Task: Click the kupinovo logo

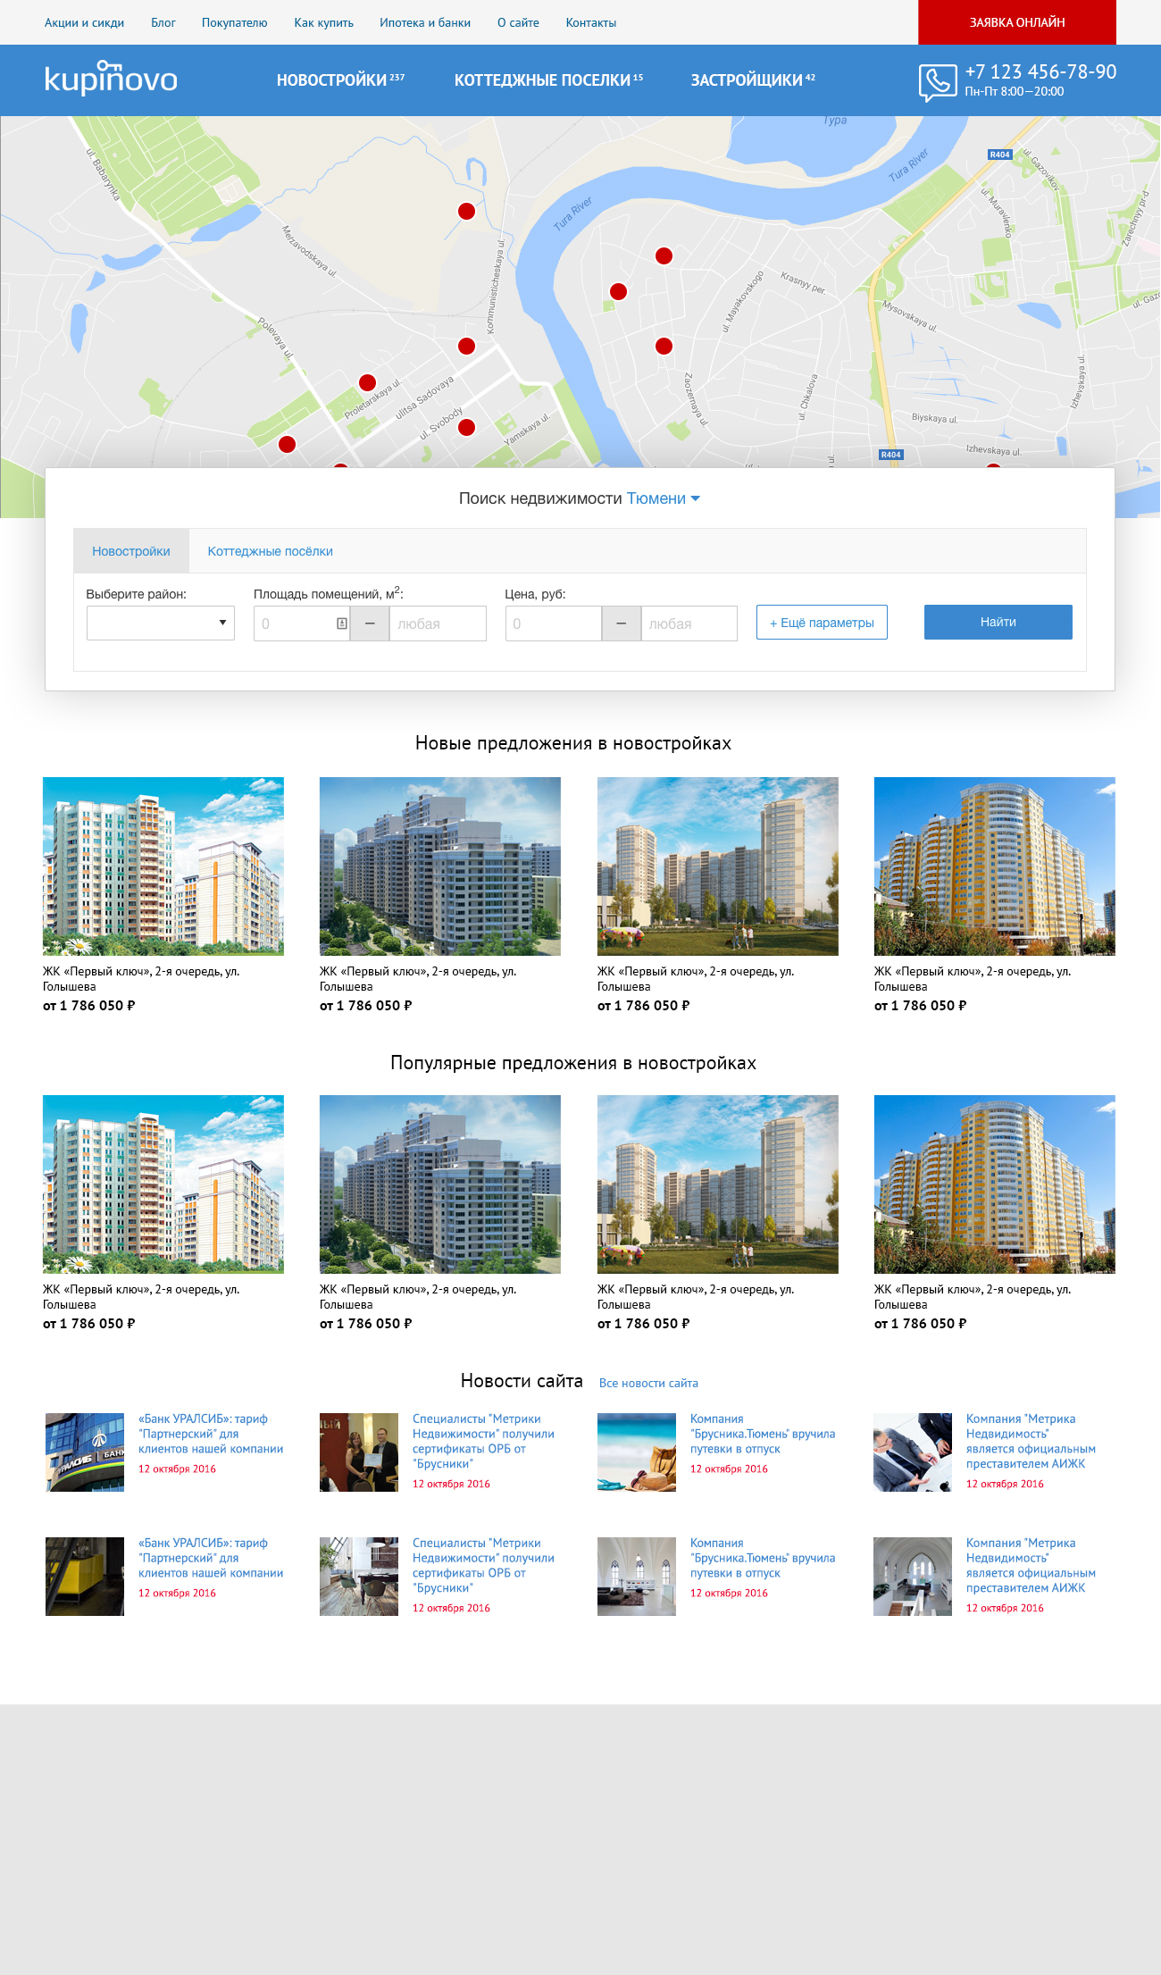Action: (111, 80)
